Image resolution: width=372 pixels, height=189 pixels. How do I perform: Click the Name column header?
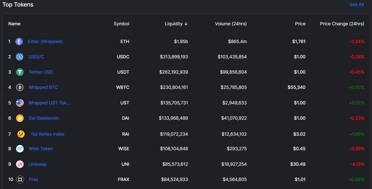click(14, 24)
